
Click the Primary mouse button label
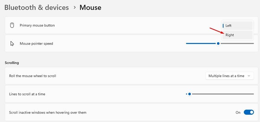pos(37,26)
